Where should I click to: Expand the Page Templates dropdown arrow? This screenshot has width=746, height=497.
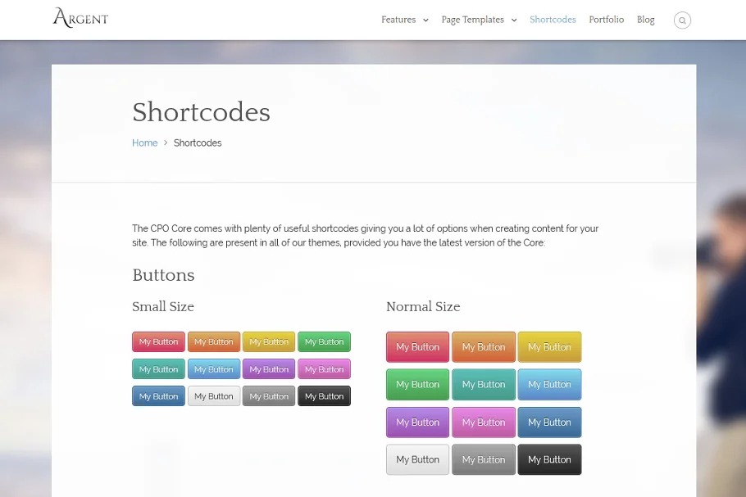514,20
